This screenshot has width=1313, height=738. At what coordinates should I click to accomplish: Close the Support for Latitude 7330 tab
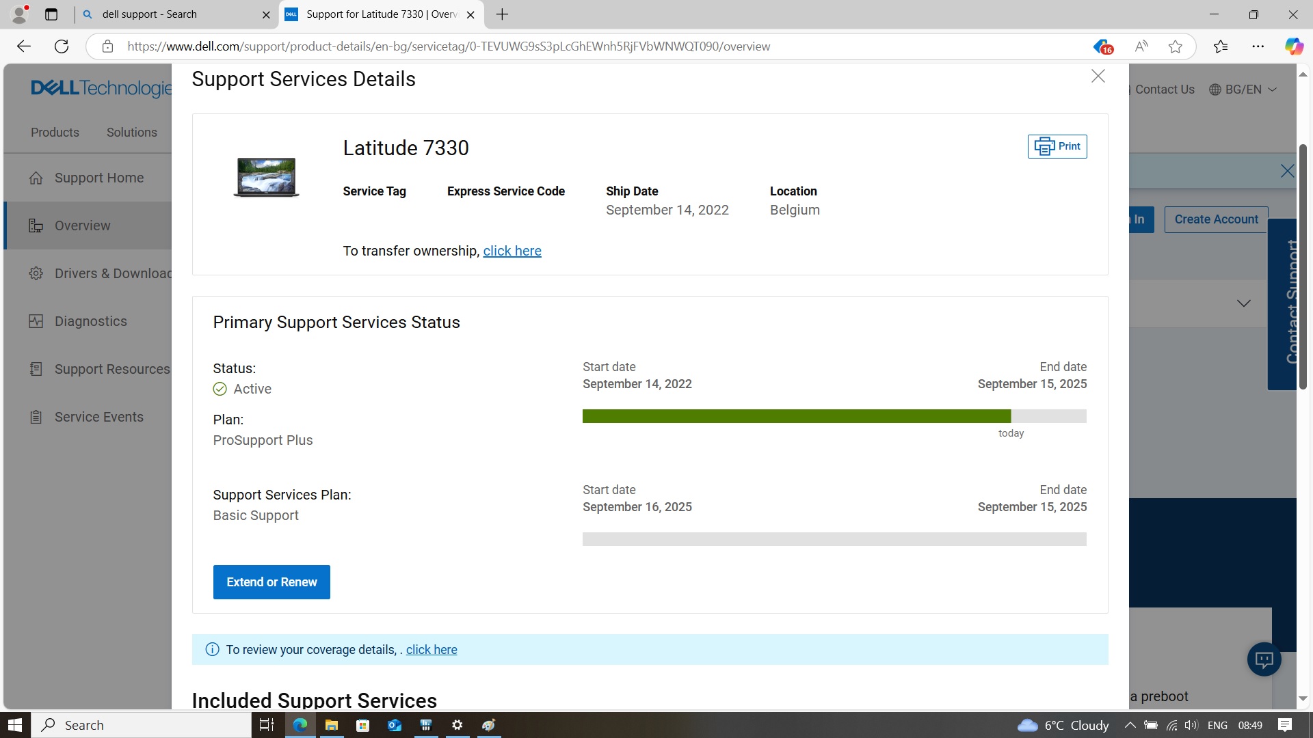tap(470, 14)
